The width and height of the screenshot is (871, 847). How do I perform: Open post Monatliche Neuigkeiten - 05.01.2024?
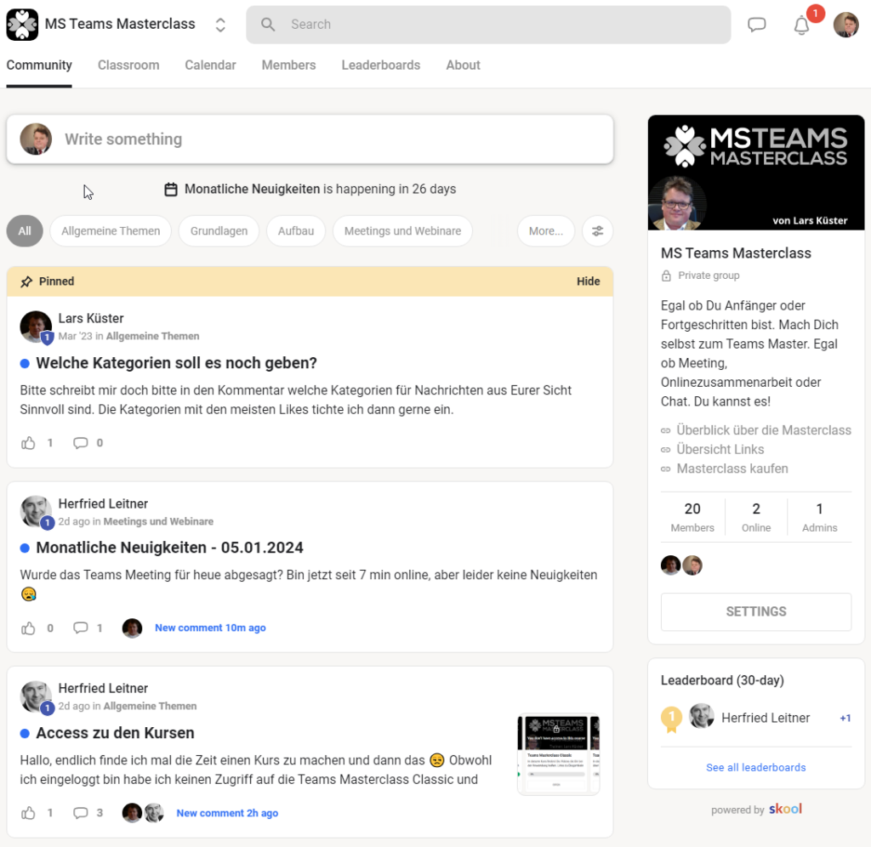(170, 548)
